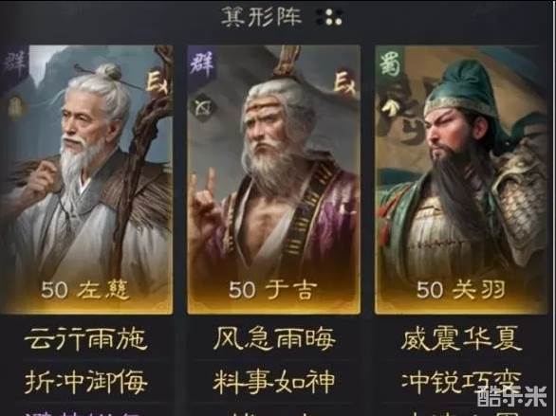
Task: Click the 群 faction badge on 左慈's card
Action: click(x=14, y=63)
